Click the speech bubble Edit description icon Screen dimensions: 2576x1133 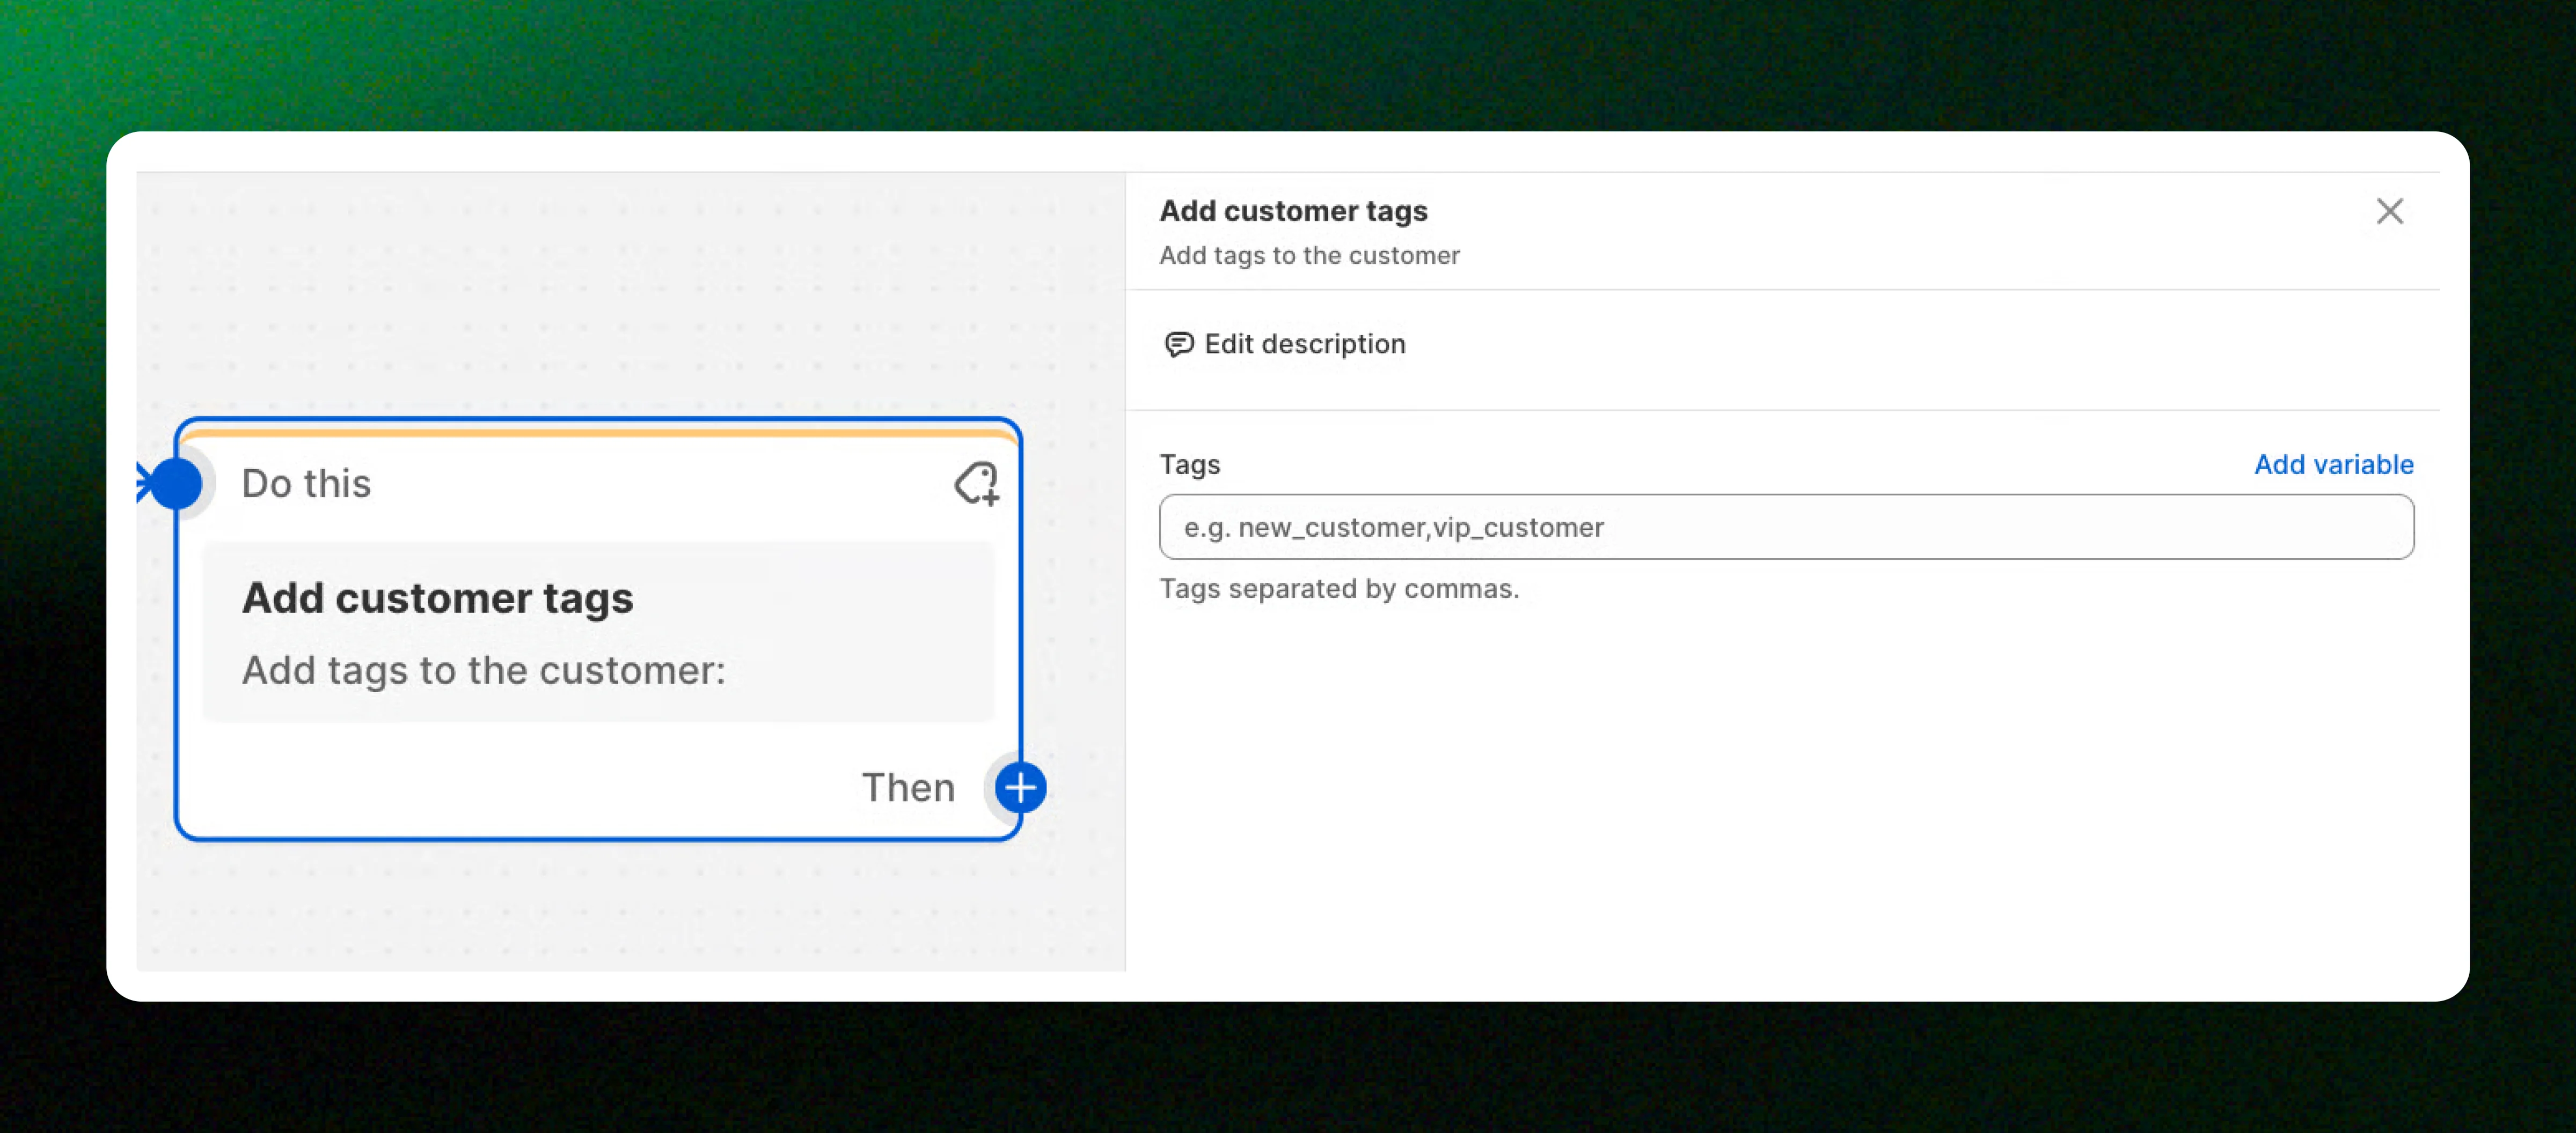(x=1178, y=344)
